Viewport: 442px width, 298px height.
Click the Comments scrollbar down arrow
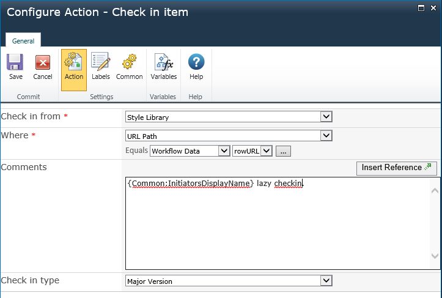pos(435,256)
